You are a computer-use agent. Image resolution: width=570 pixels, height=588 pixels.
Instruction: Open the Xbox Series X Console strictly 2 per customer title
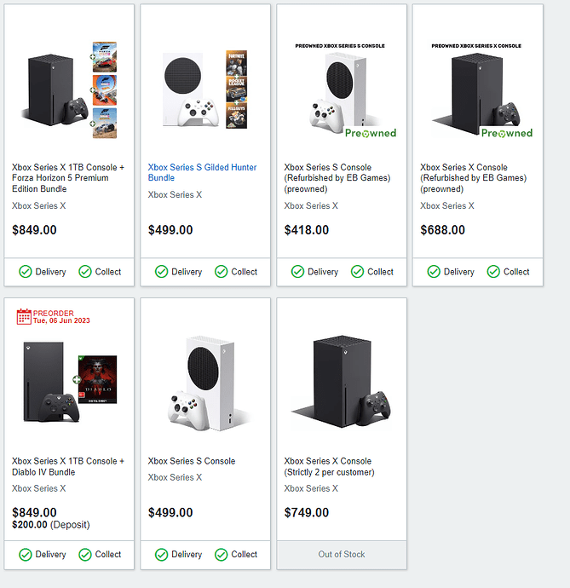(x=328, y=466)
